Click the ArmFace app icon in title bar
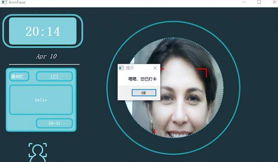This screenshot has width=278, height=162. [4, 2]
